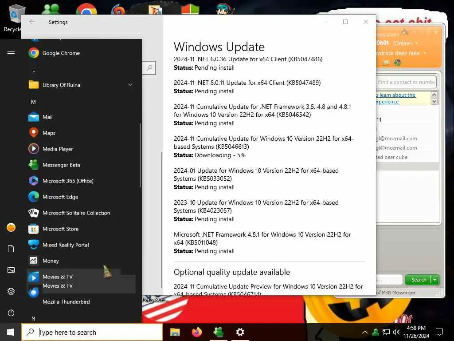
Task: Open Documents from the Start sidebar
Action: pyautogui.click(x=11, y=249)
